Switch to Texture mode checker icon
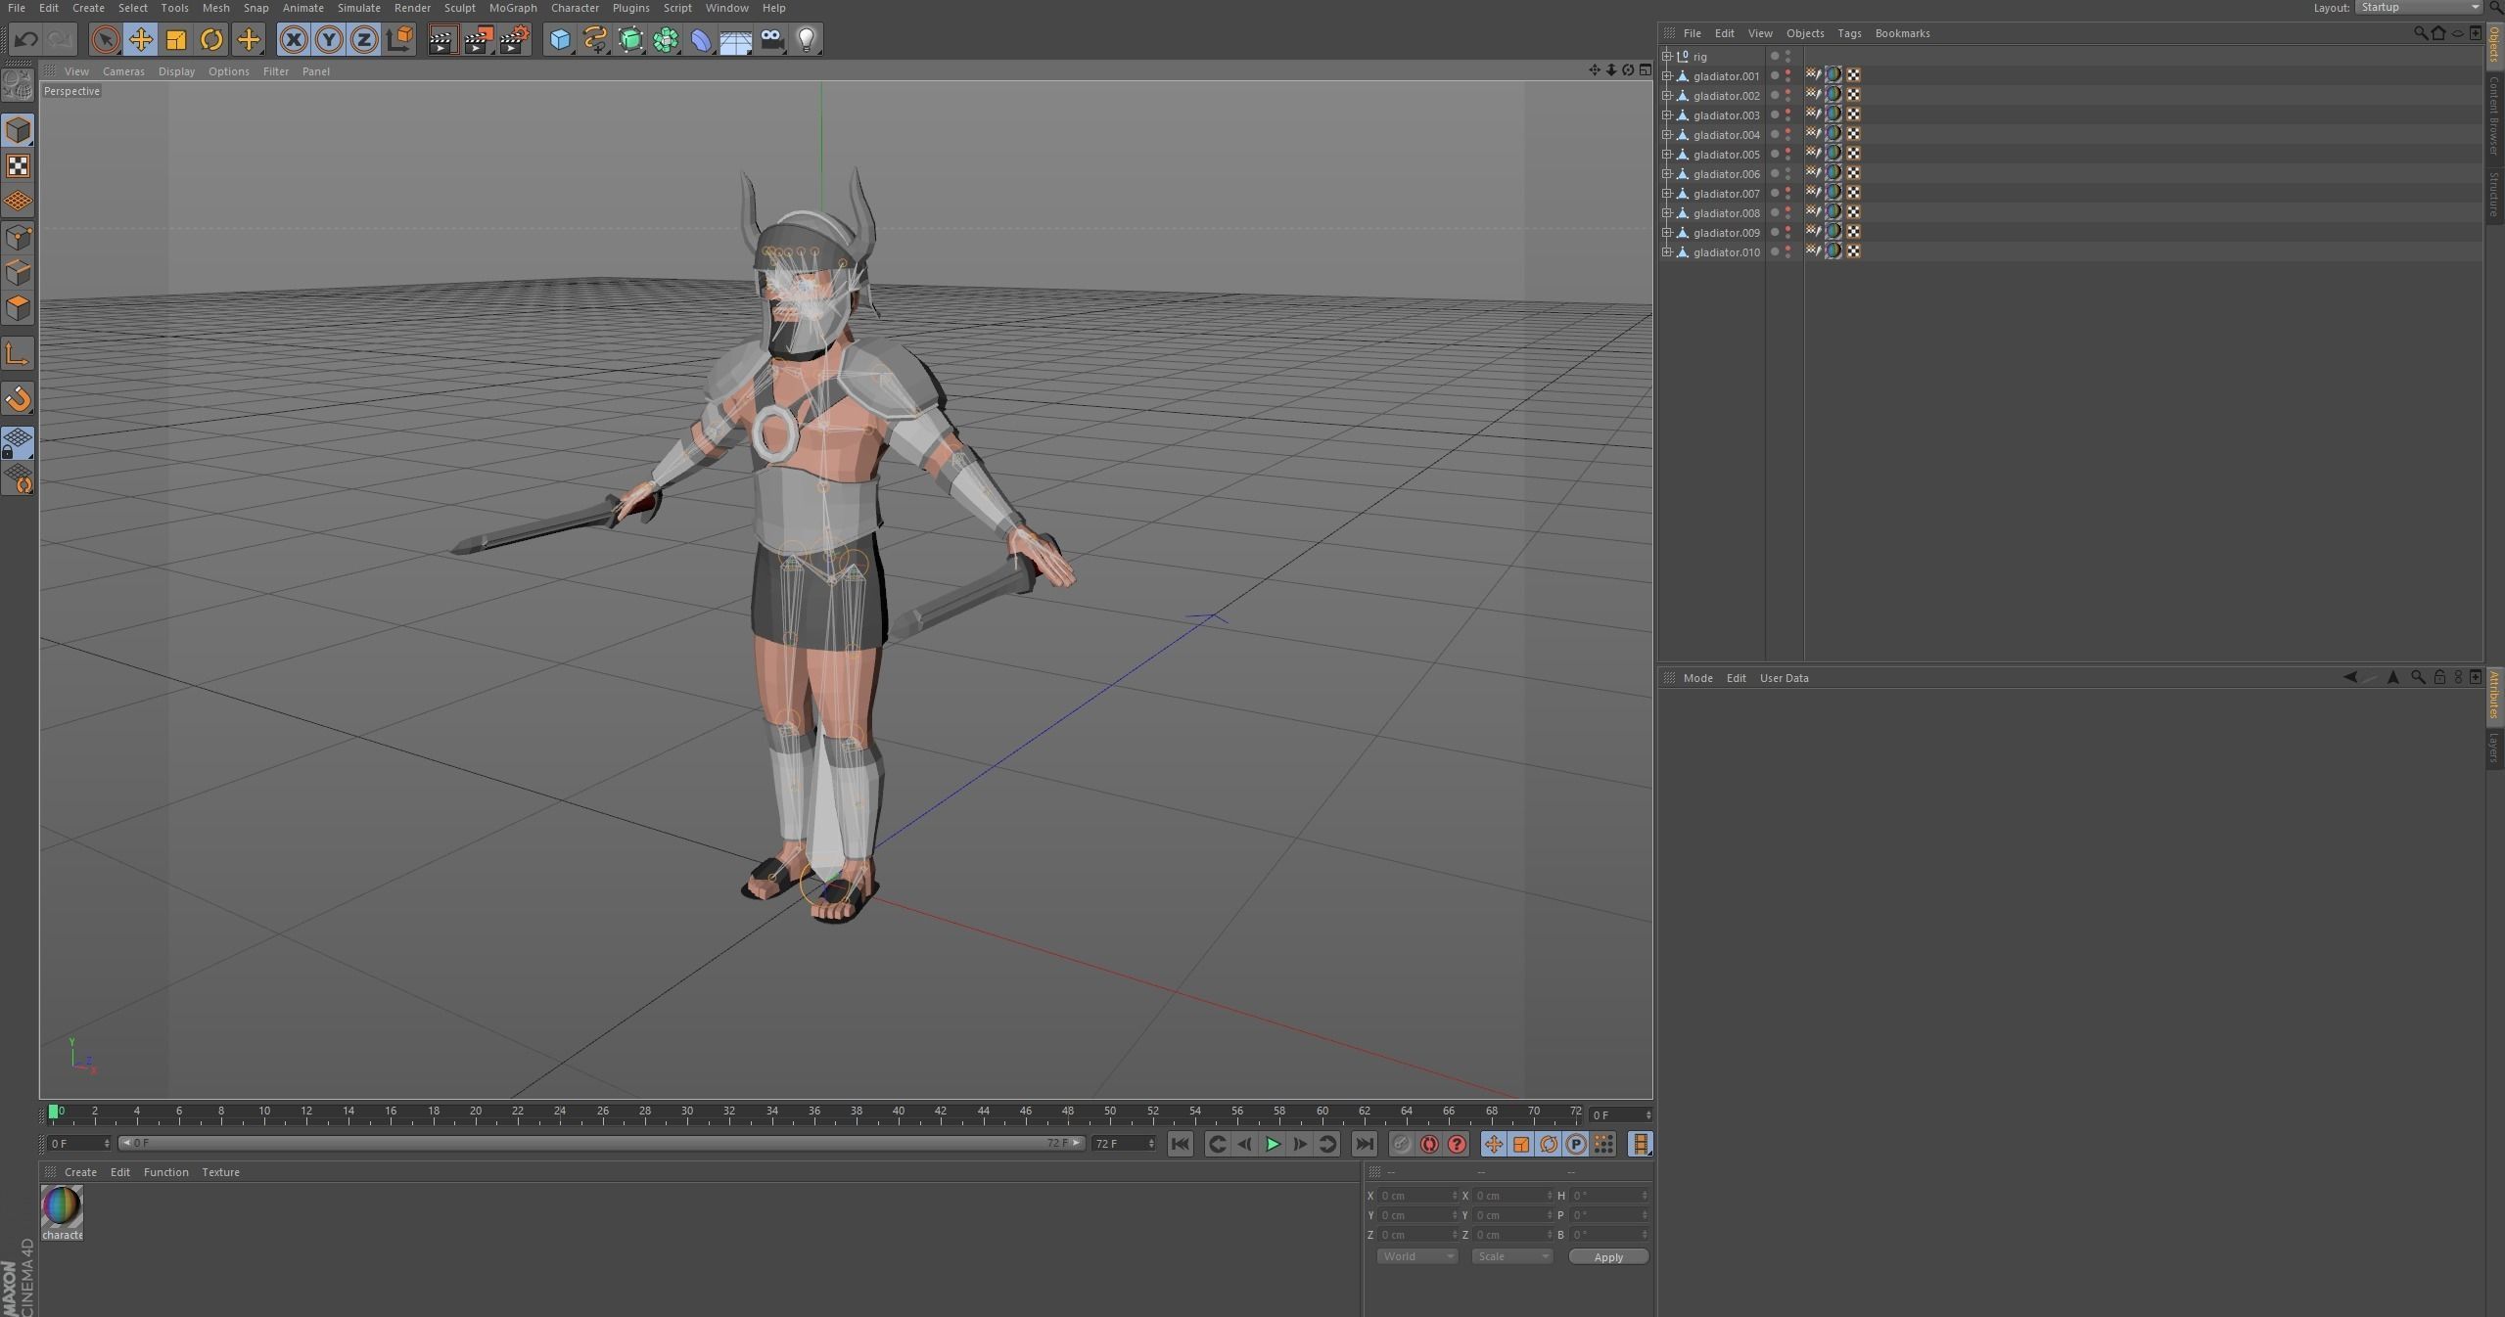 [19, 166]
